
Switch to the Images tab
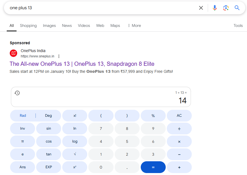pos(49,25)
